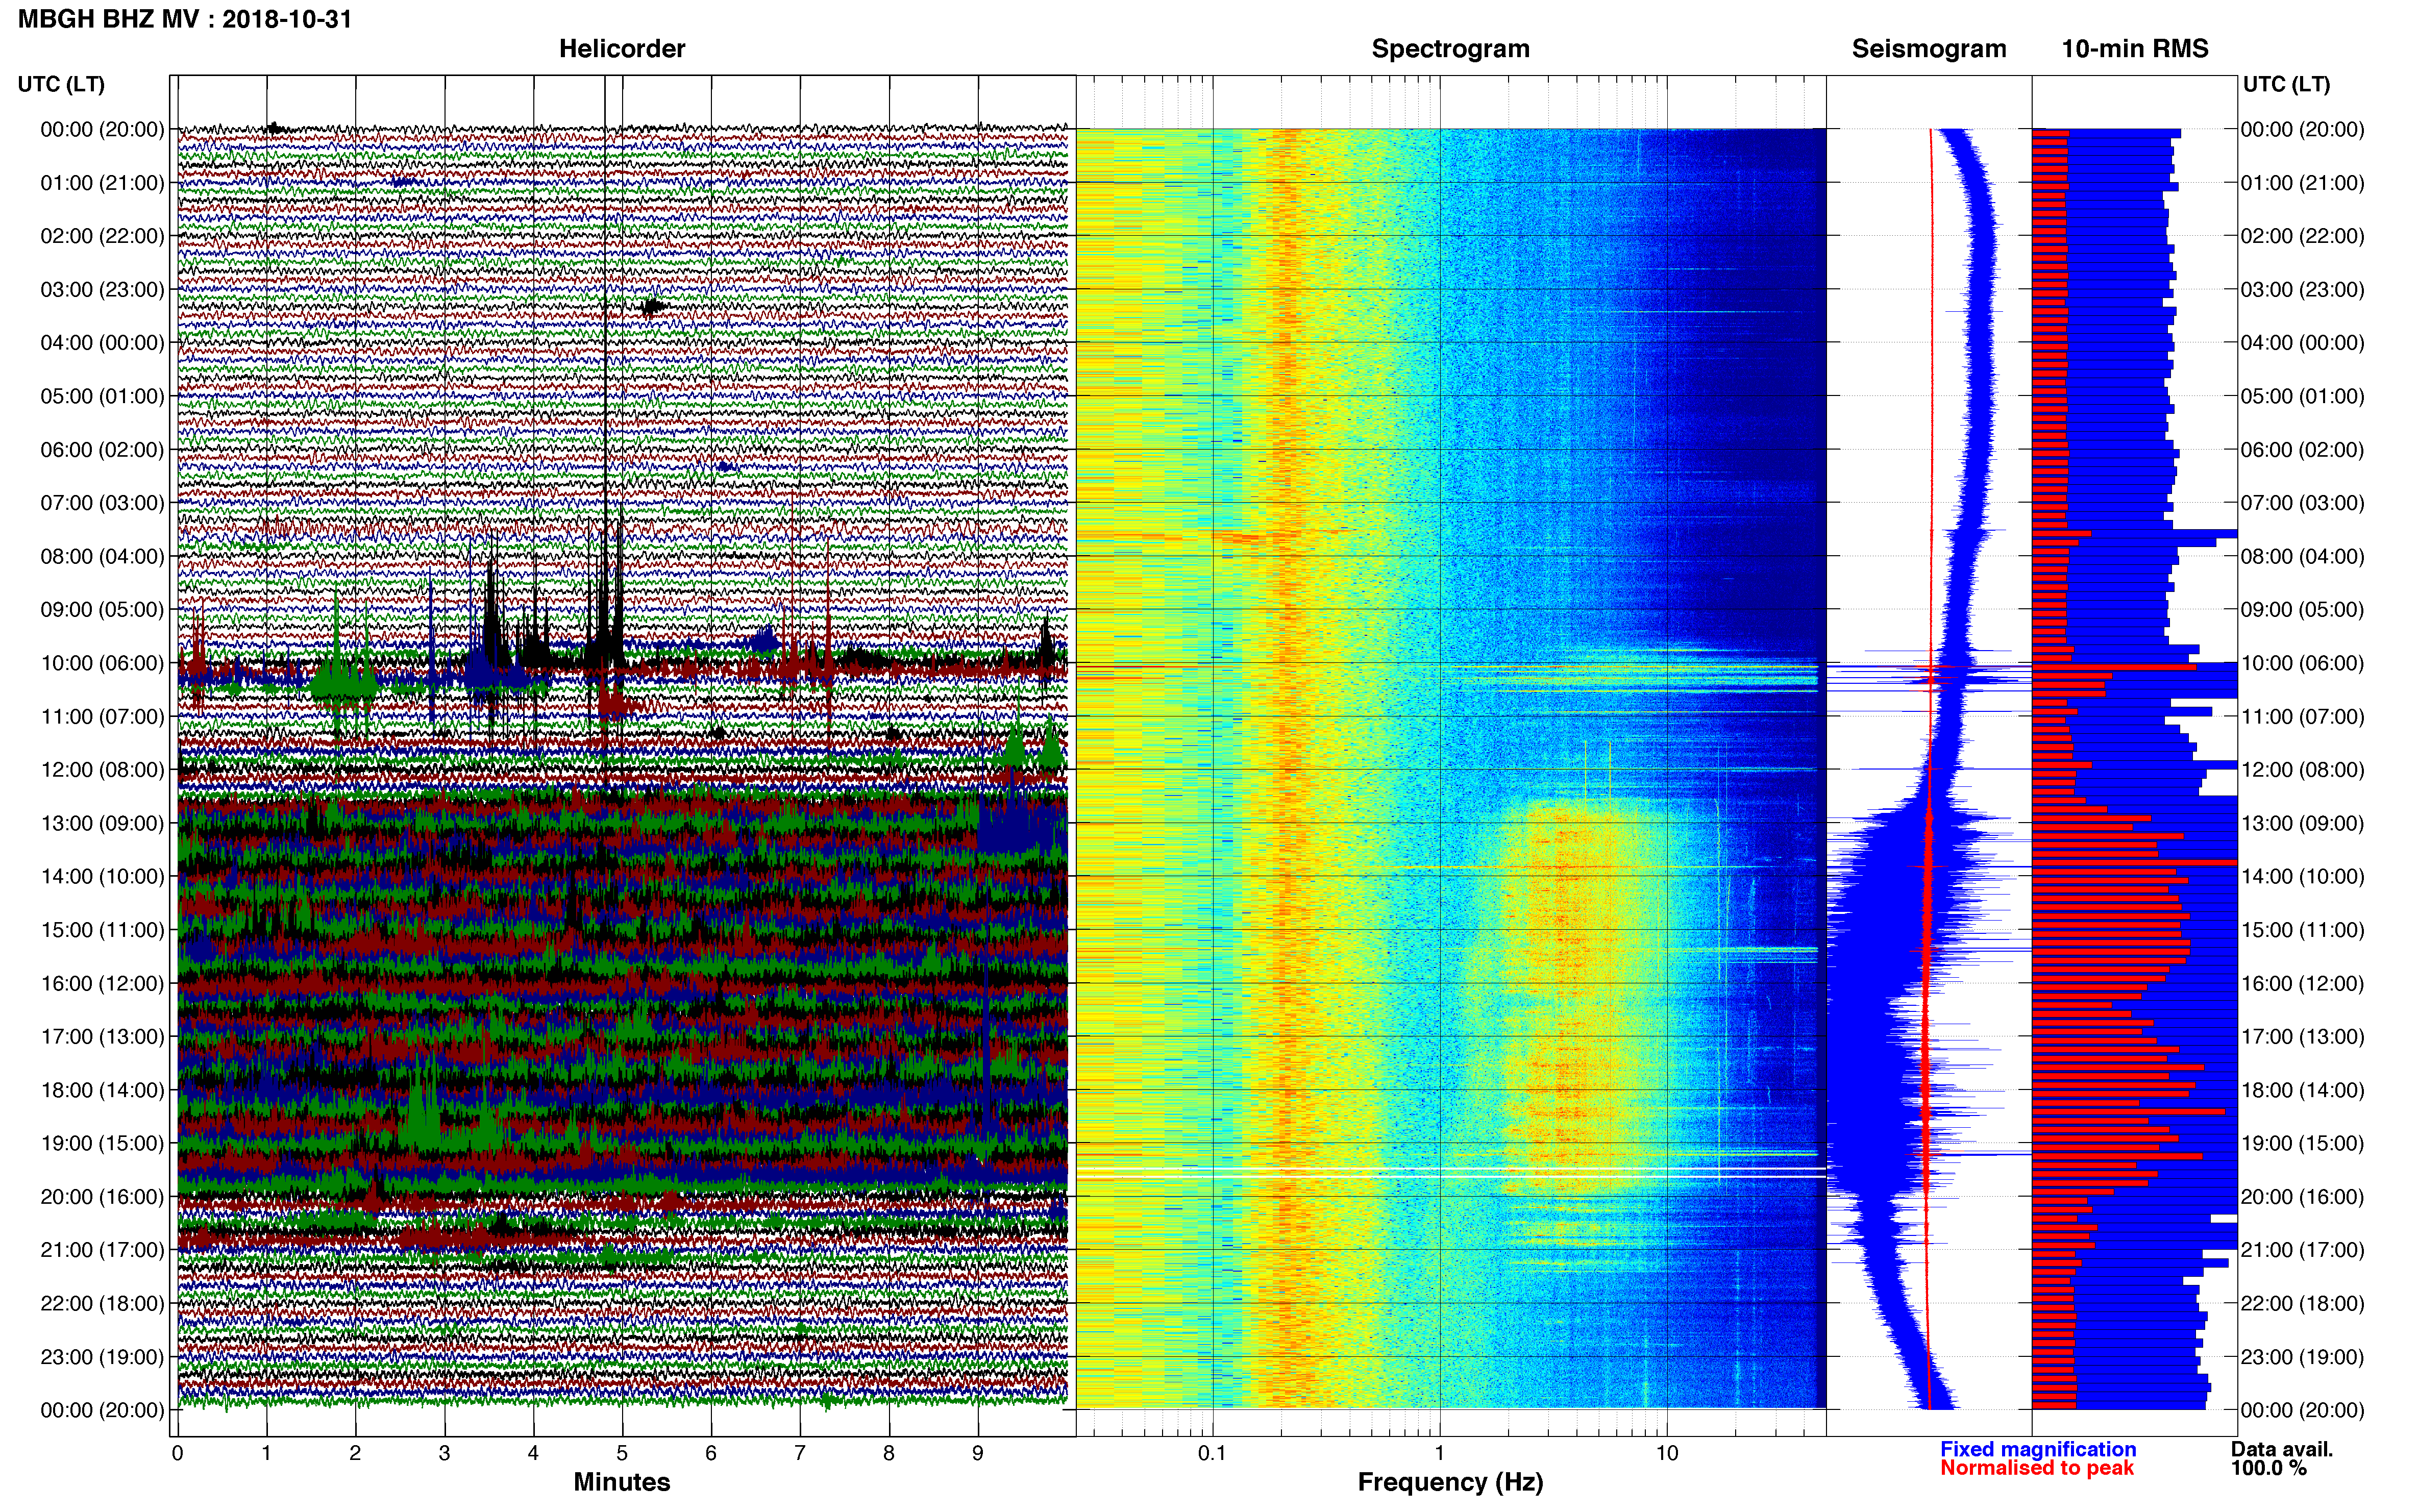Select the Spectrogram panel heading

click(1450, 49)
